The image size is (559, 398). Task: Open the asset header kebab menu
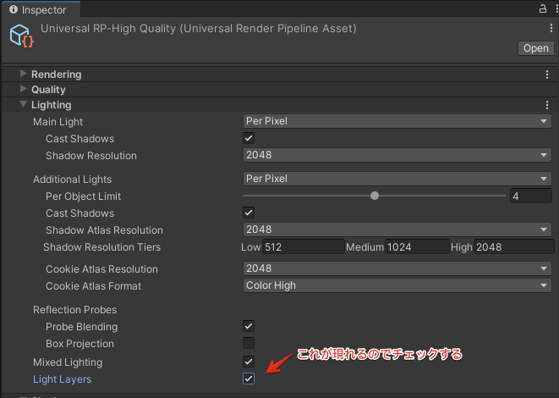(551, 28)
